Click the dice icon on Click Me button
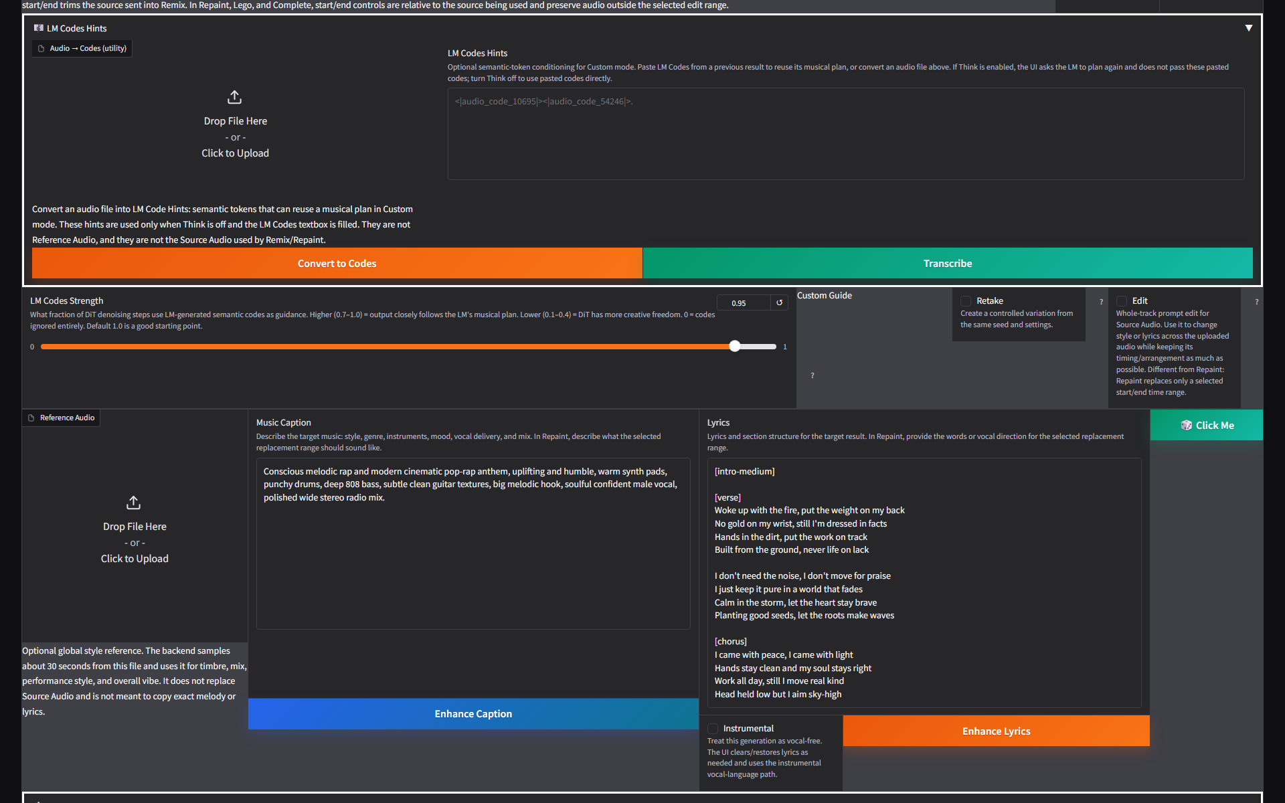Viewport: 1285px width, 803px height. click(1187, 426)
